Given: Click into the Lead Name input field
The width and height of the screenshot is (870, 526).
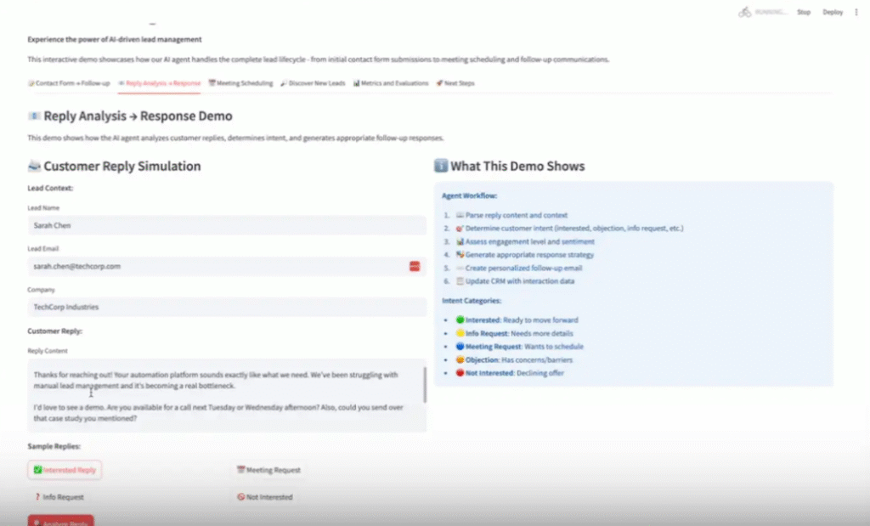Looking at the screenshot, I should pos(226,225).
